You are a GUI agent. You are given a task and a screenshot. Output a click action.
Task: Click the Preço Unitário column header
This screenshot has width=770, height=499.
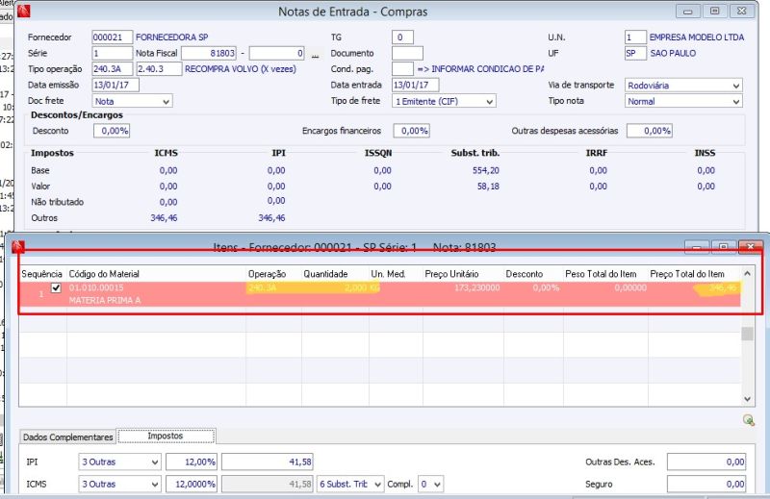pyautogui.click(x=451, y=274)
